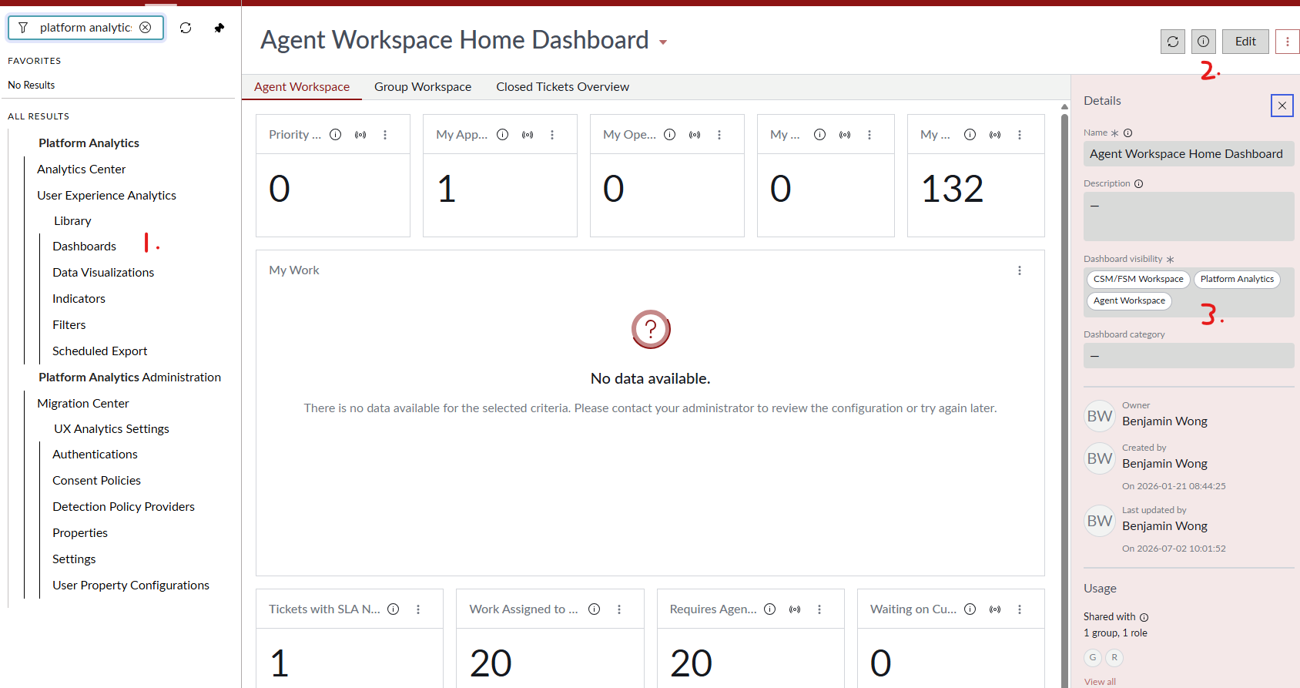Open dashboard title dropdown arrow
The image size is (1300, 688).
tap(663, 42)
